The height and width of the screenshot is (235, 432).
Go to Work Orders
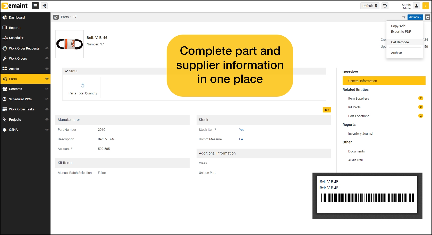pyautogui.click(x=18, y=58)
